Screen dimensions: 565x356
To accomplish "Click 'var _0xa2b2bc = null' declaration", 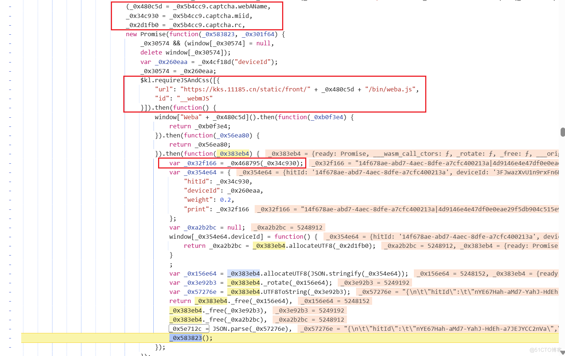I will (x=206, y=228).
